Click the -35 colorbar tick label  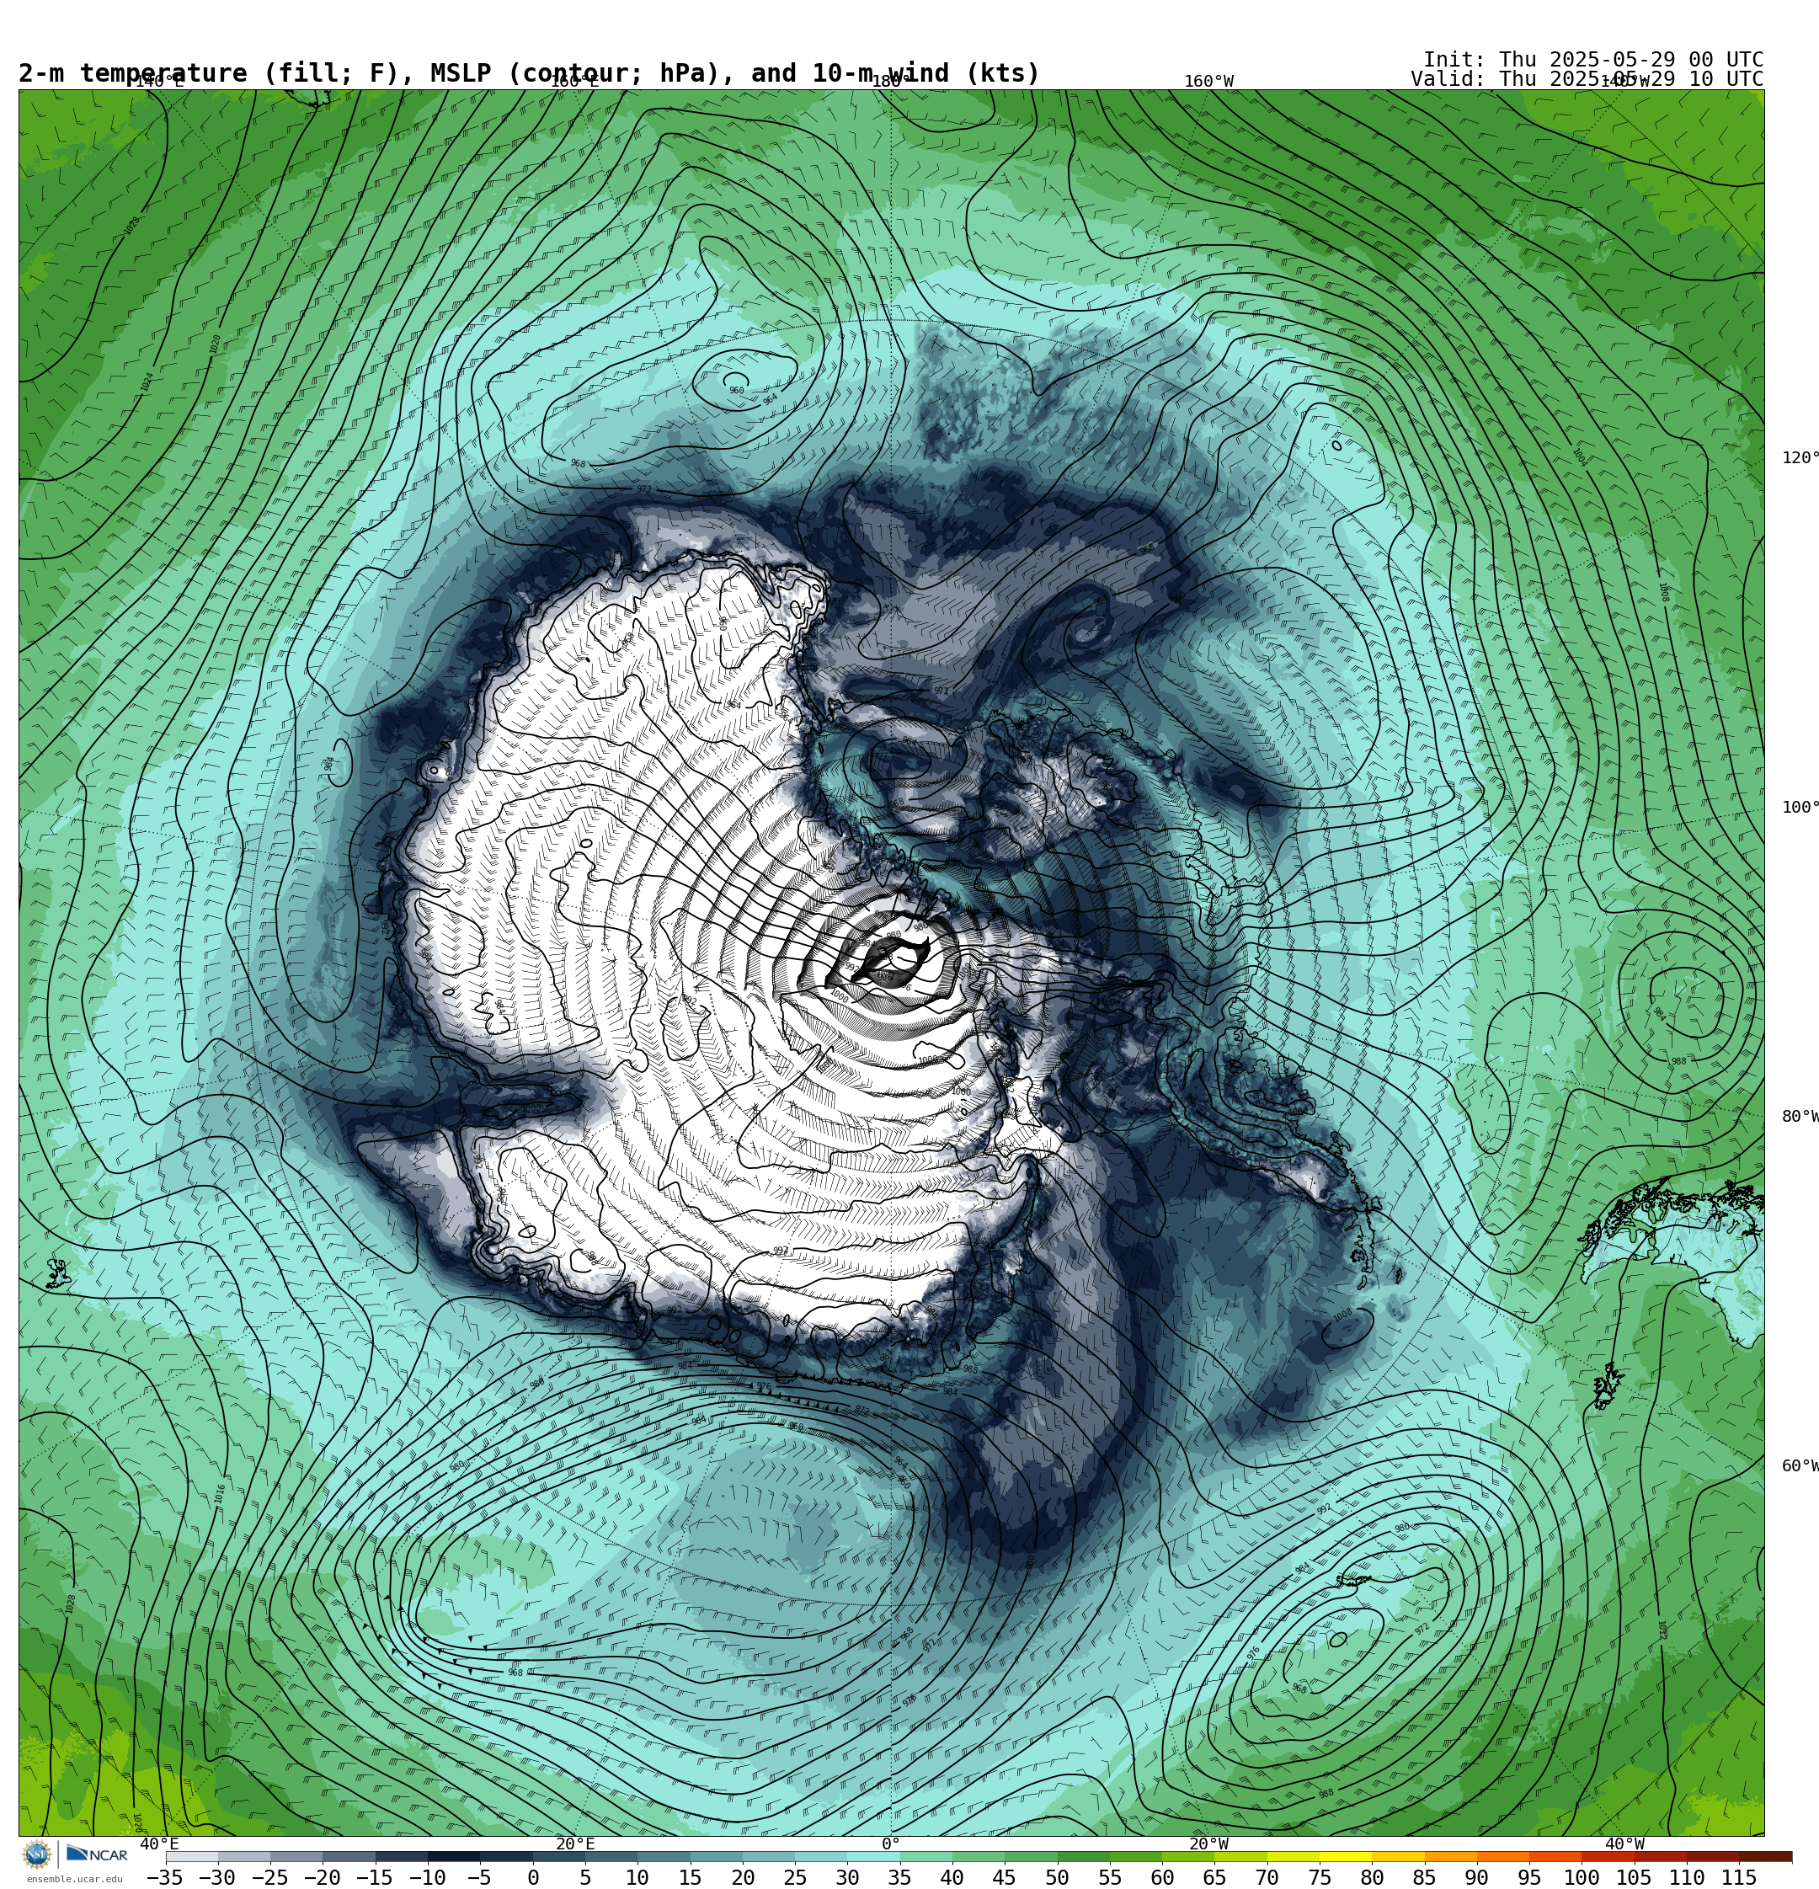(164, 1877)
